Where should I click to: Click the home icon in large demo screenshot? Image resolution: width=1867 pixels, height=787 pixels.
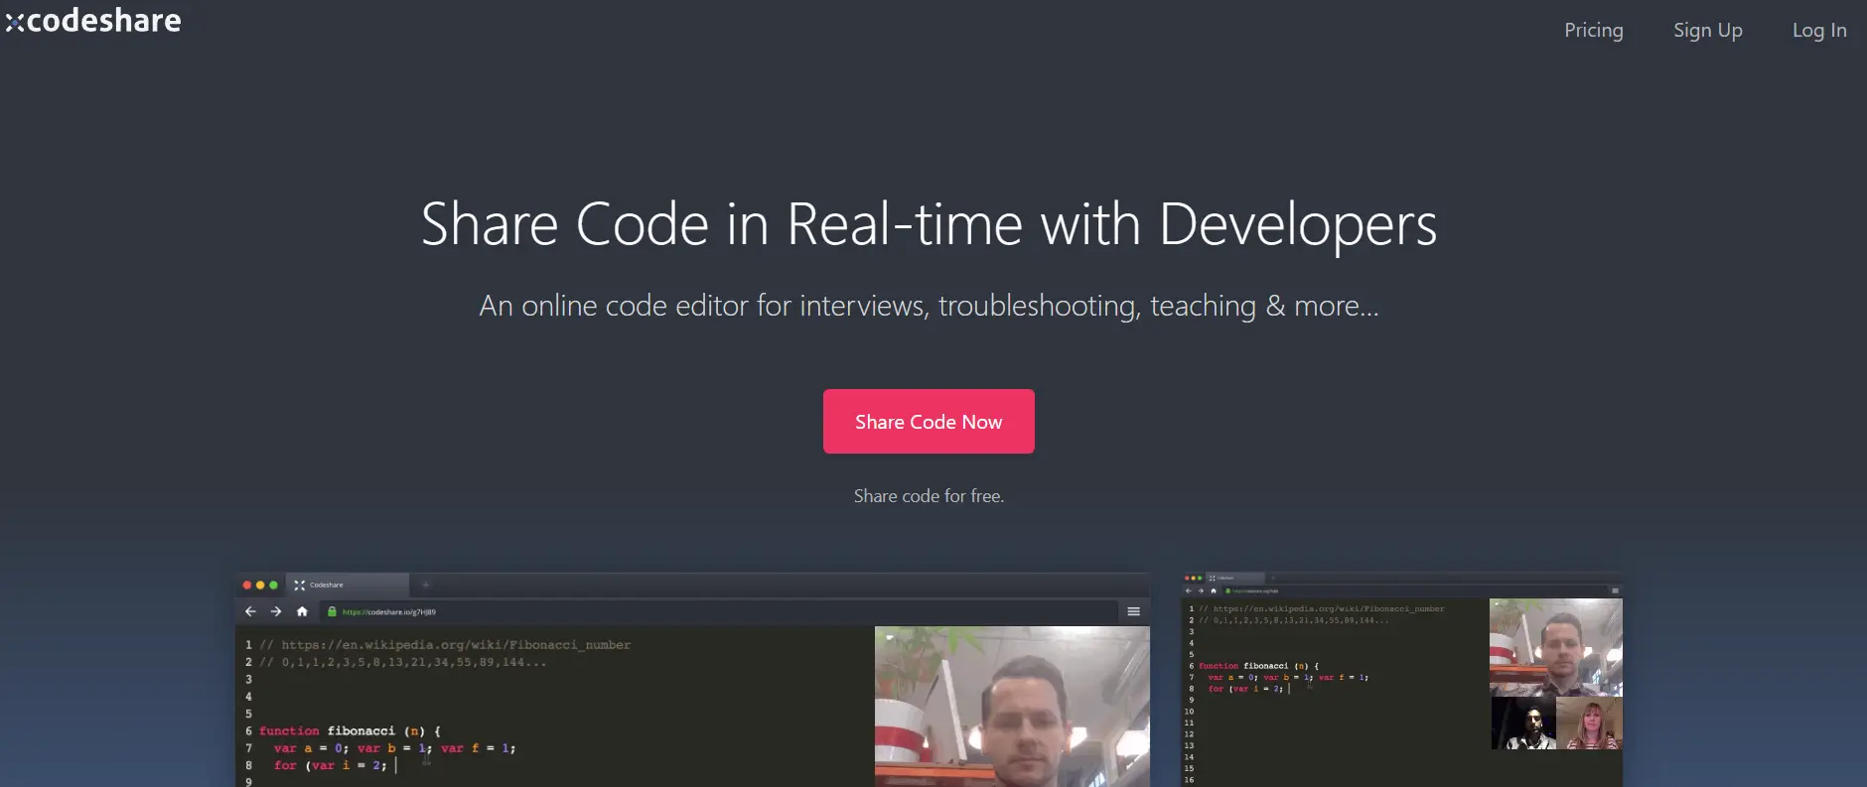(x=302, y=611)
